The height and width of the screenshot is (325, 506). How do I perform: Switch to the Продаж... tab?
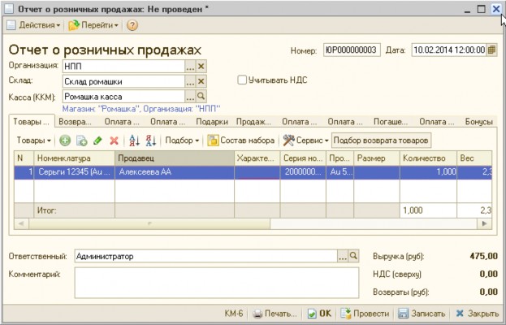pos(253,122)
